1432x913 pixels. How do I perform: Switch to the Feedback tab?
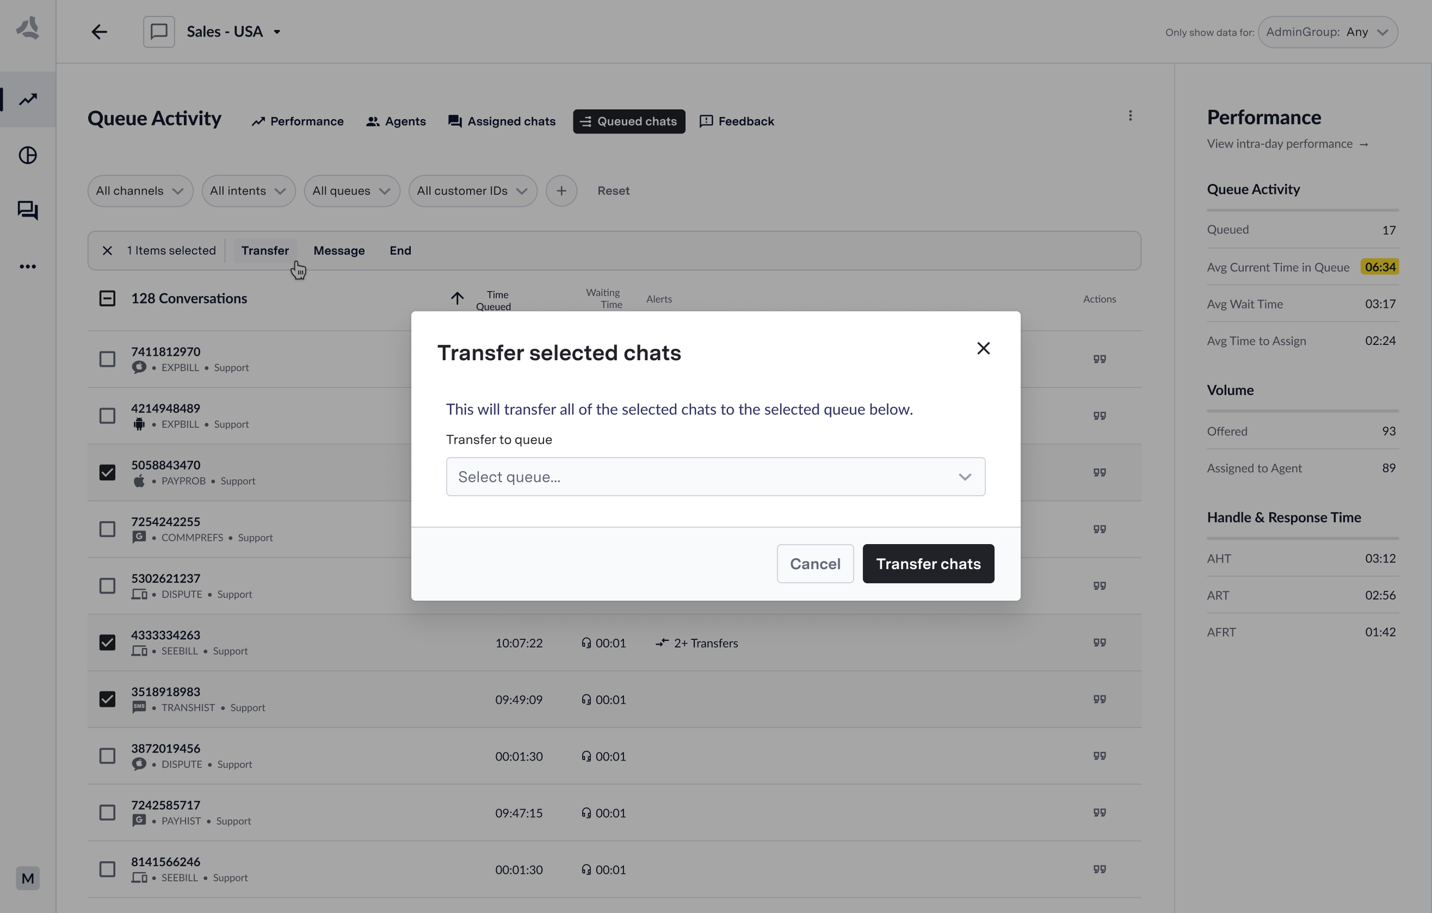(737, 121)
